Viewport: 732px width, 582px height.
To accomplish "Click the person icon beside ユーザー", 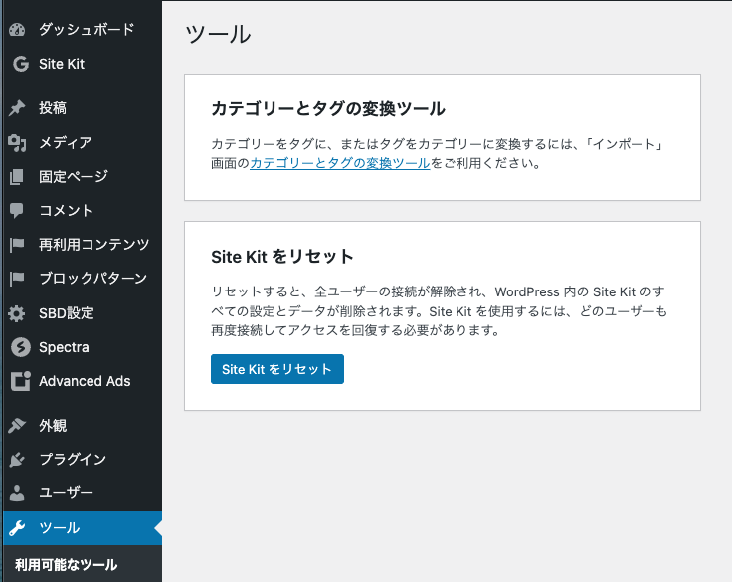I will [17, 493].
